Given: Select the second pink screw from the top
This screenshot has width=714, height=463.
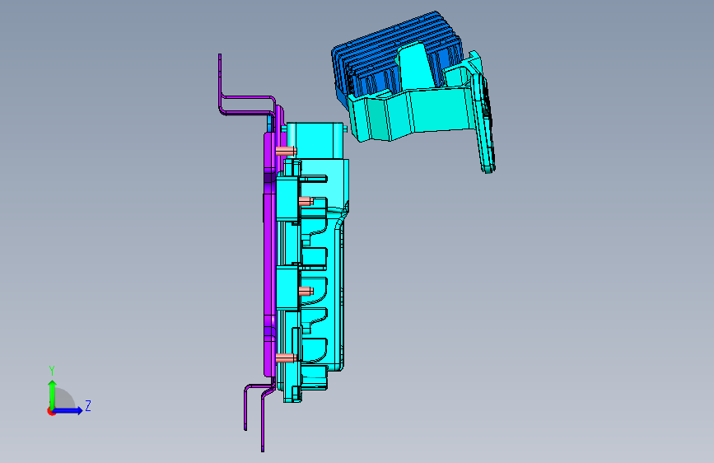Looking at the screenshot, I should 306,201.
